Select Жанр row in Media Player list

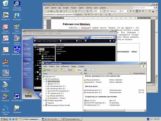(58, 53)
